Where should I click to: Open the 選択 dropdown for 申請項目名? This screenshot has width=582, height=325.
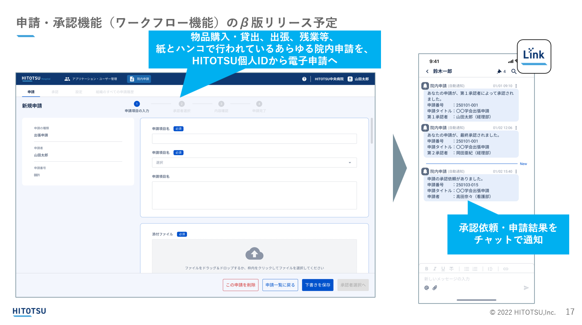[x=254, y=162]
